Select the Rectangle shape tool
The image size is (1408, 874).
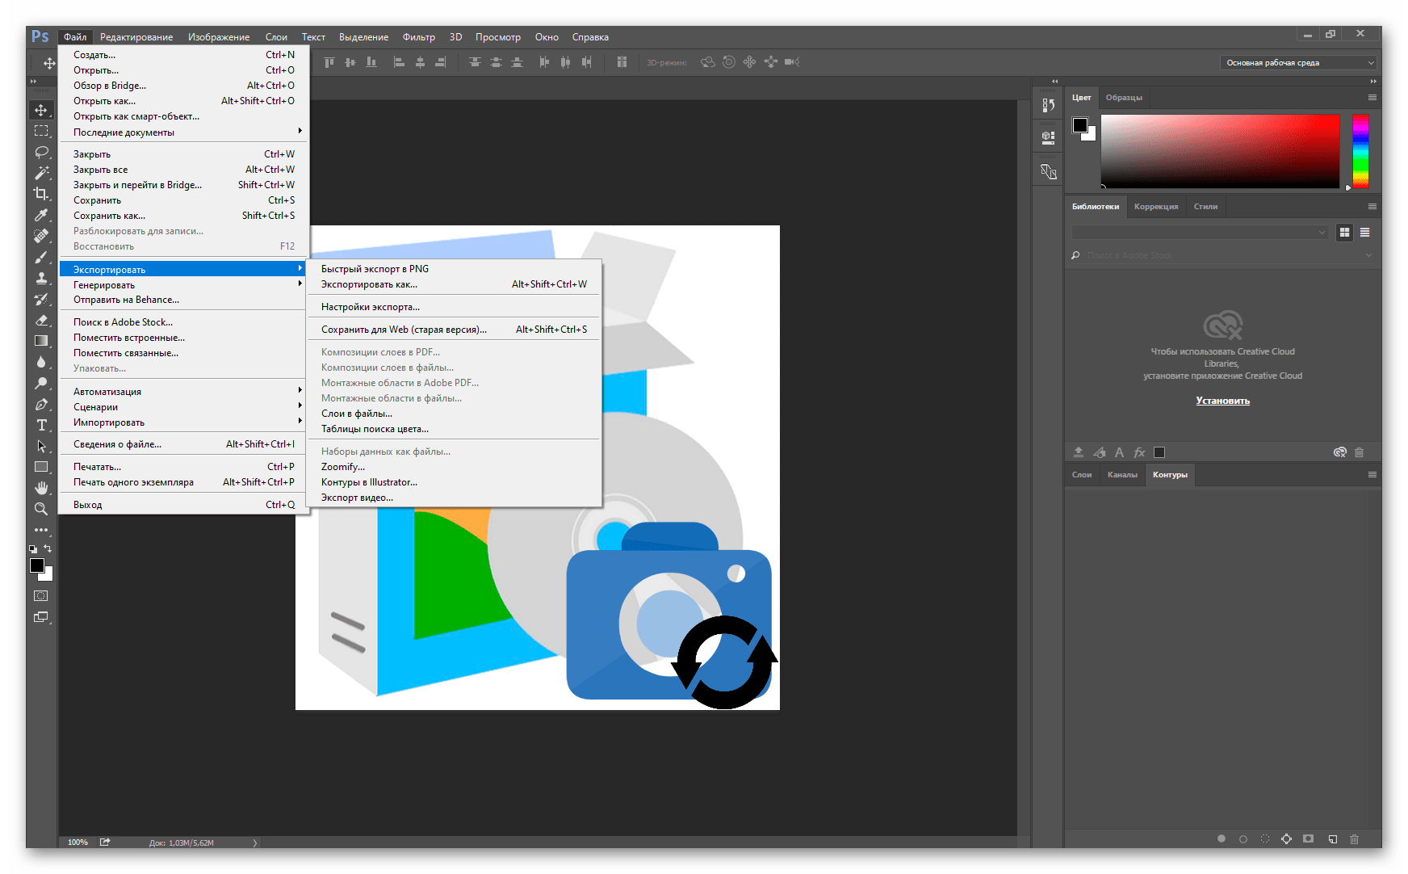[41, 467]
